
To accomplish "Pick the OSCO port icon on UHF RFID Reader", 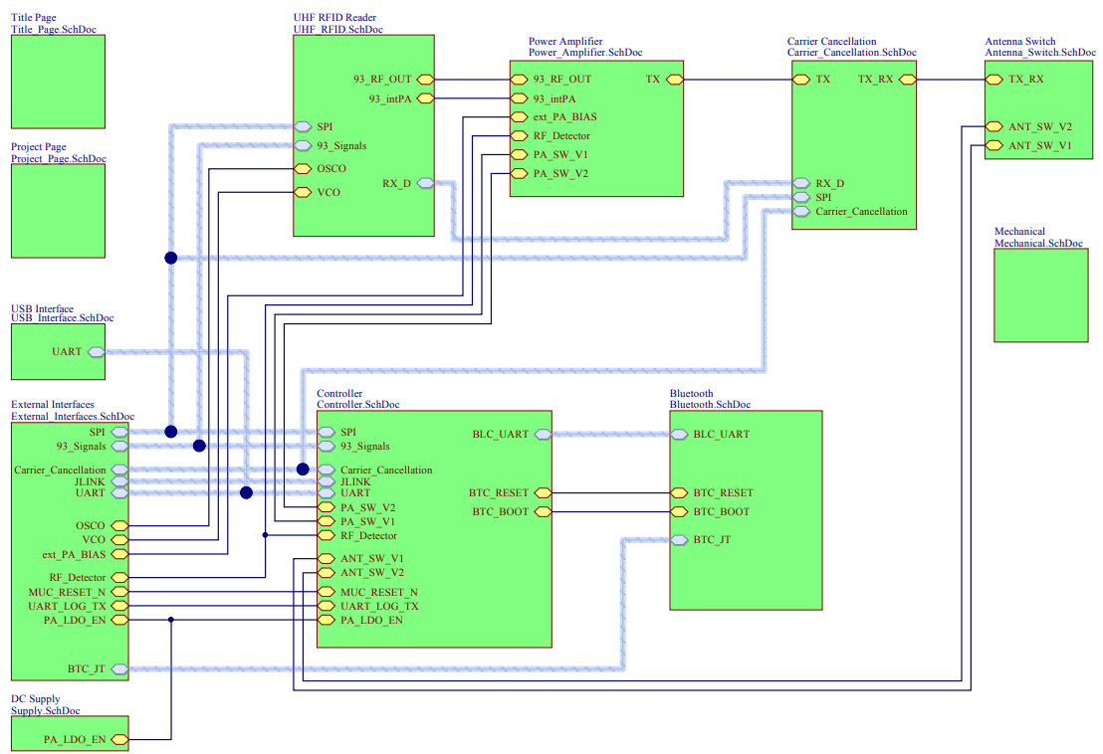I will (x=303, y=169).
